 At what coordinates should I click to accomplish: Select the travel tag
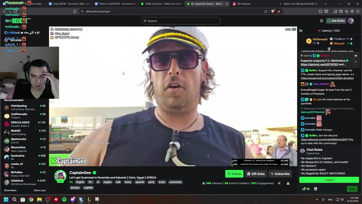tap(162, 182)
